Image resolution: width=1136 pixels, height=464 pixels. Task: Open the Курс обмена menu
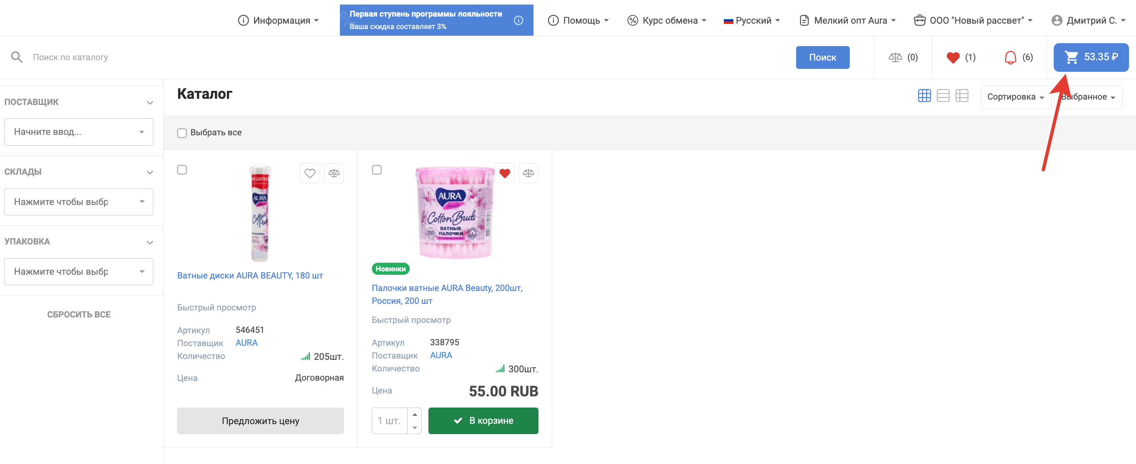pyautogui.click(x=666, y=20)
